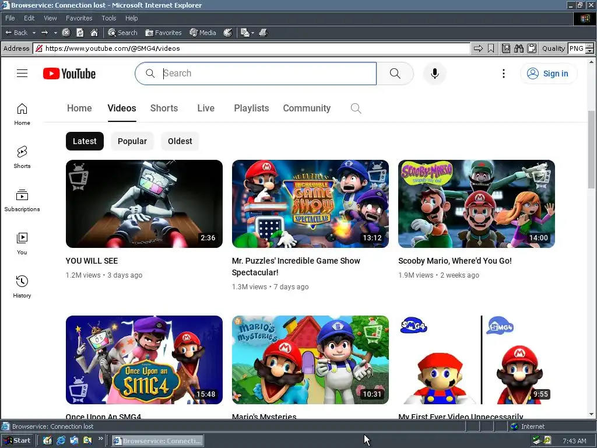
Task: Open the Scooby Mario video thumbnail
Action: tap(476, 204)
